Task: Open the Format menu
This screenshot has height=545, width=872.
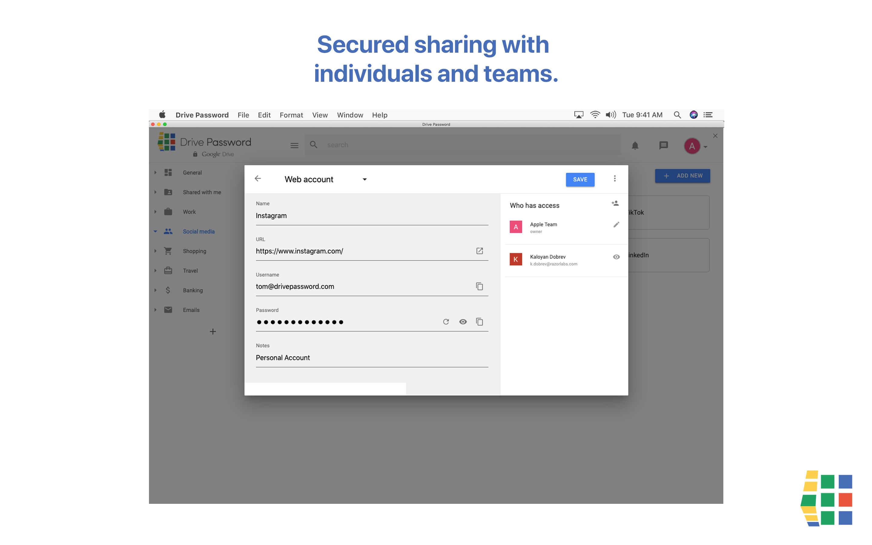Action: [291, 115]
